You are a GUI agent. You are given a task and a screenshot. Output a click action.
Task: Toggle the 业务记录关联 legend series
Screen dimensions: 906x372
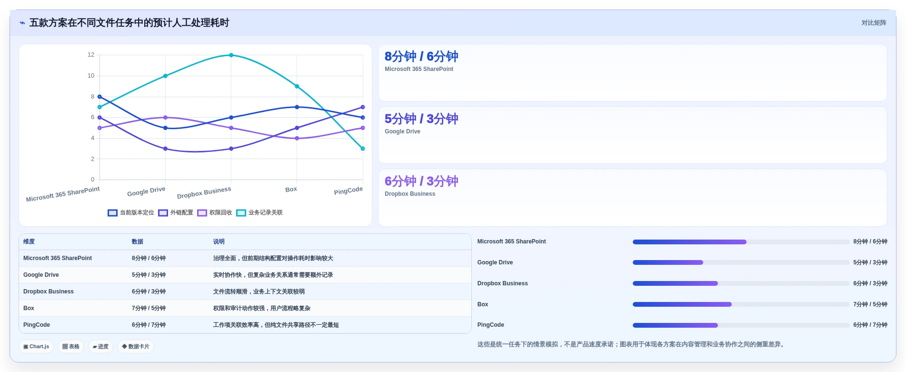click(x=259, y=213)
